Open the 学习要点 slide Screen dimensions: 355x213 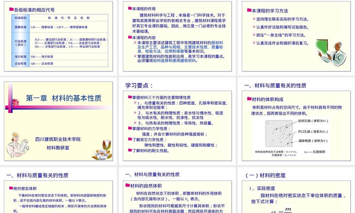(177, 121)
